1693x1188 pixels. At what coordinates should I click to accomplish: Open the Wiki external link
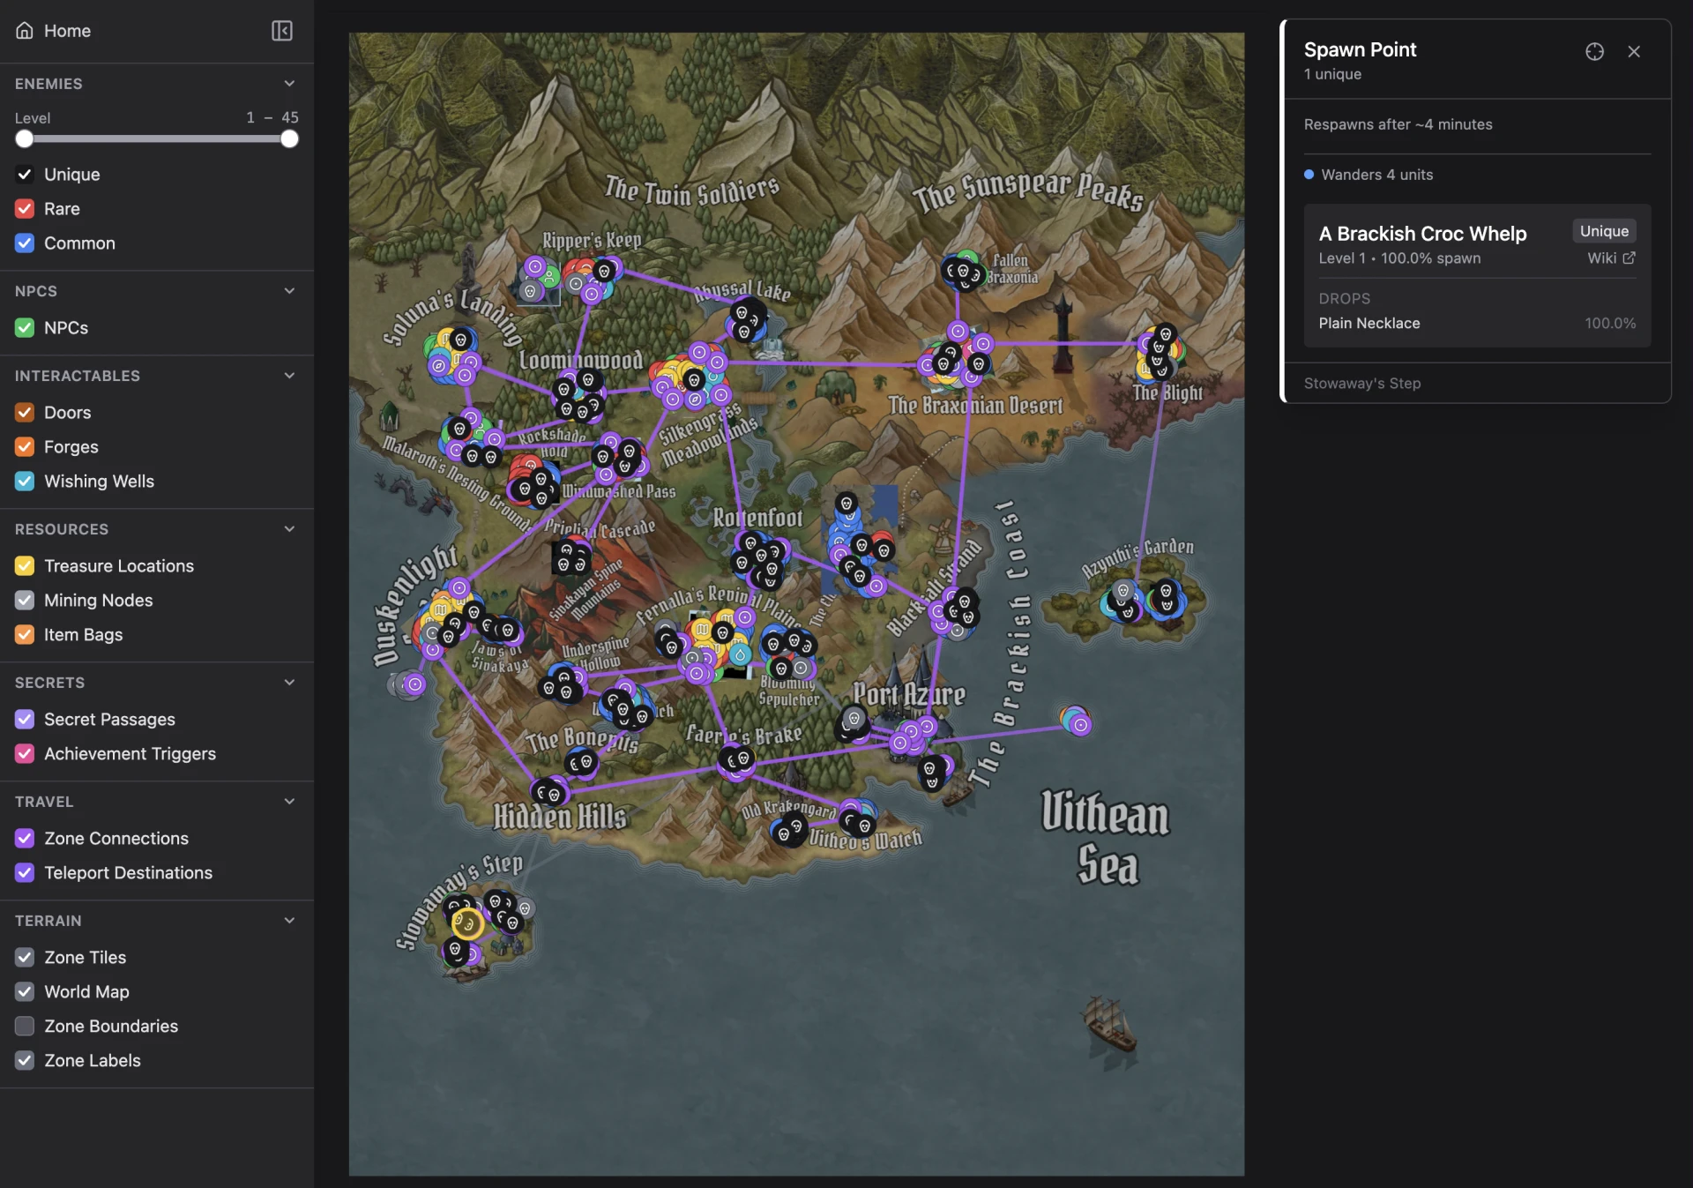coord(1611,258)
